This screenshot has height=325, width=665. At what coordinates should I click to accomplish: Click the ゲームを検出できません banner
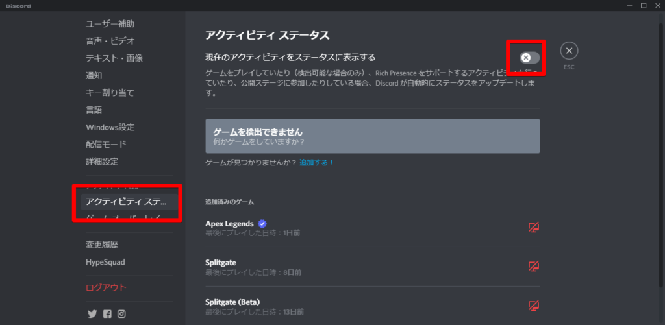pyautogui.click(x=372, y=136)
